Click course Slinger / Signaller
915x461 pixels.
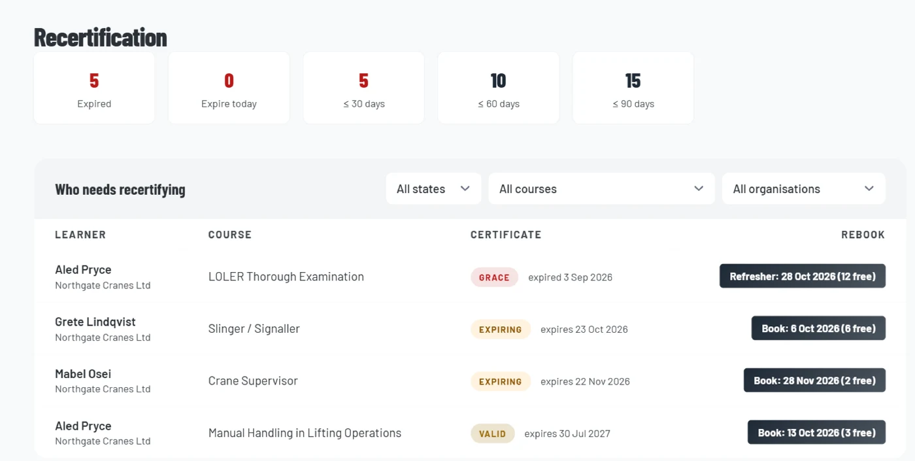(x=254, y=329)
